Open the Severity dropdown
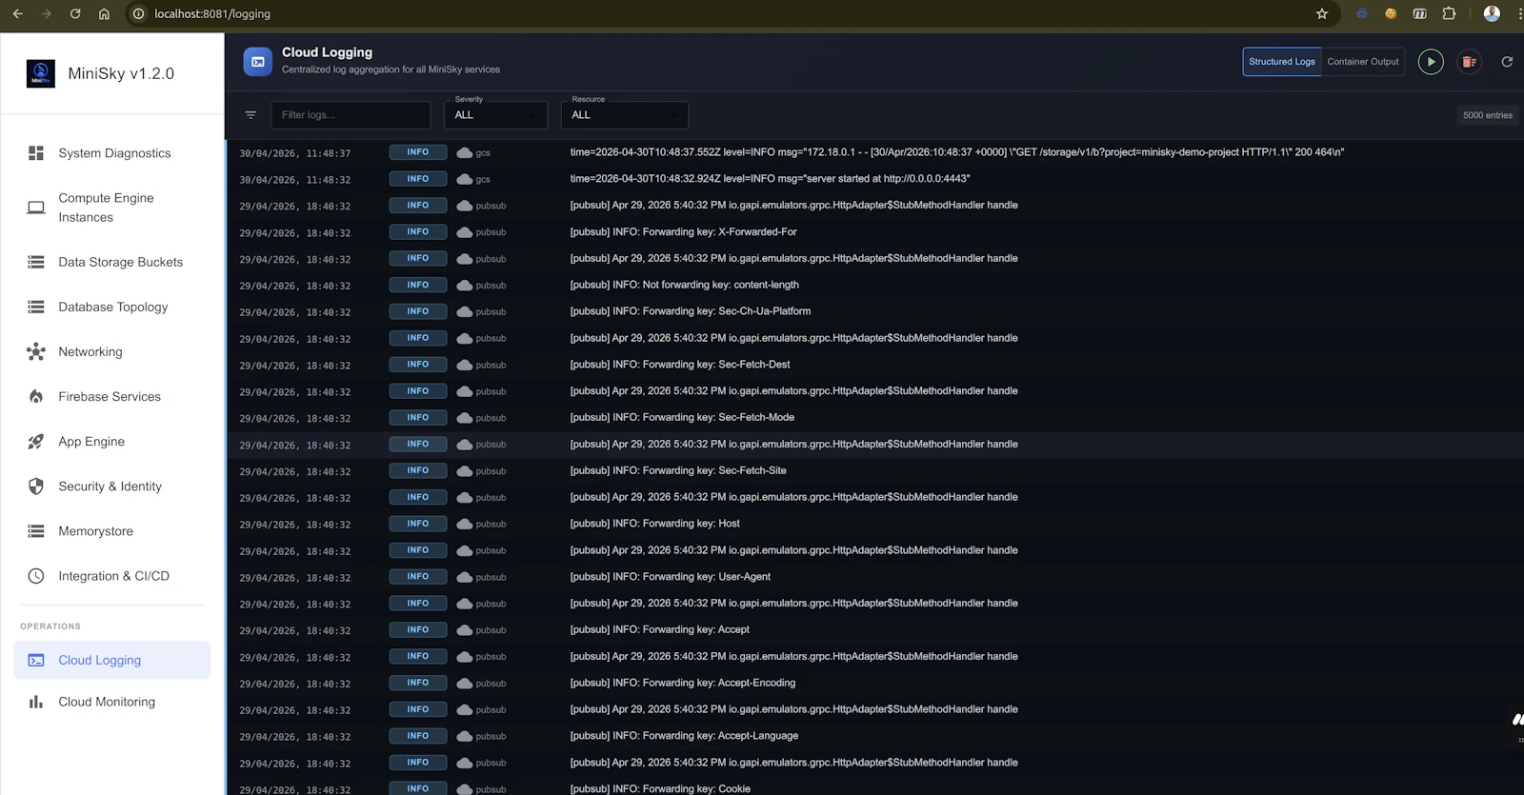 point(495,114)
